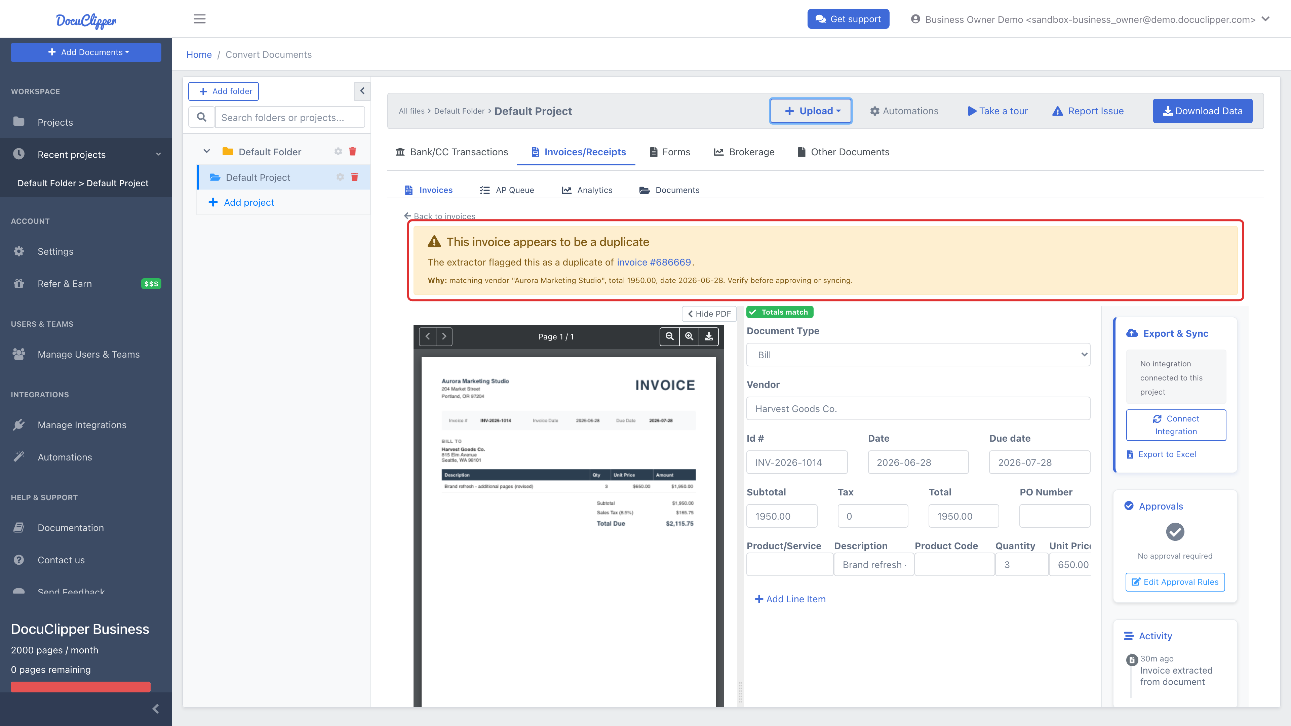Delete Default Folder with trash icon
1291x726 pixels.
(x=352, y=151)
